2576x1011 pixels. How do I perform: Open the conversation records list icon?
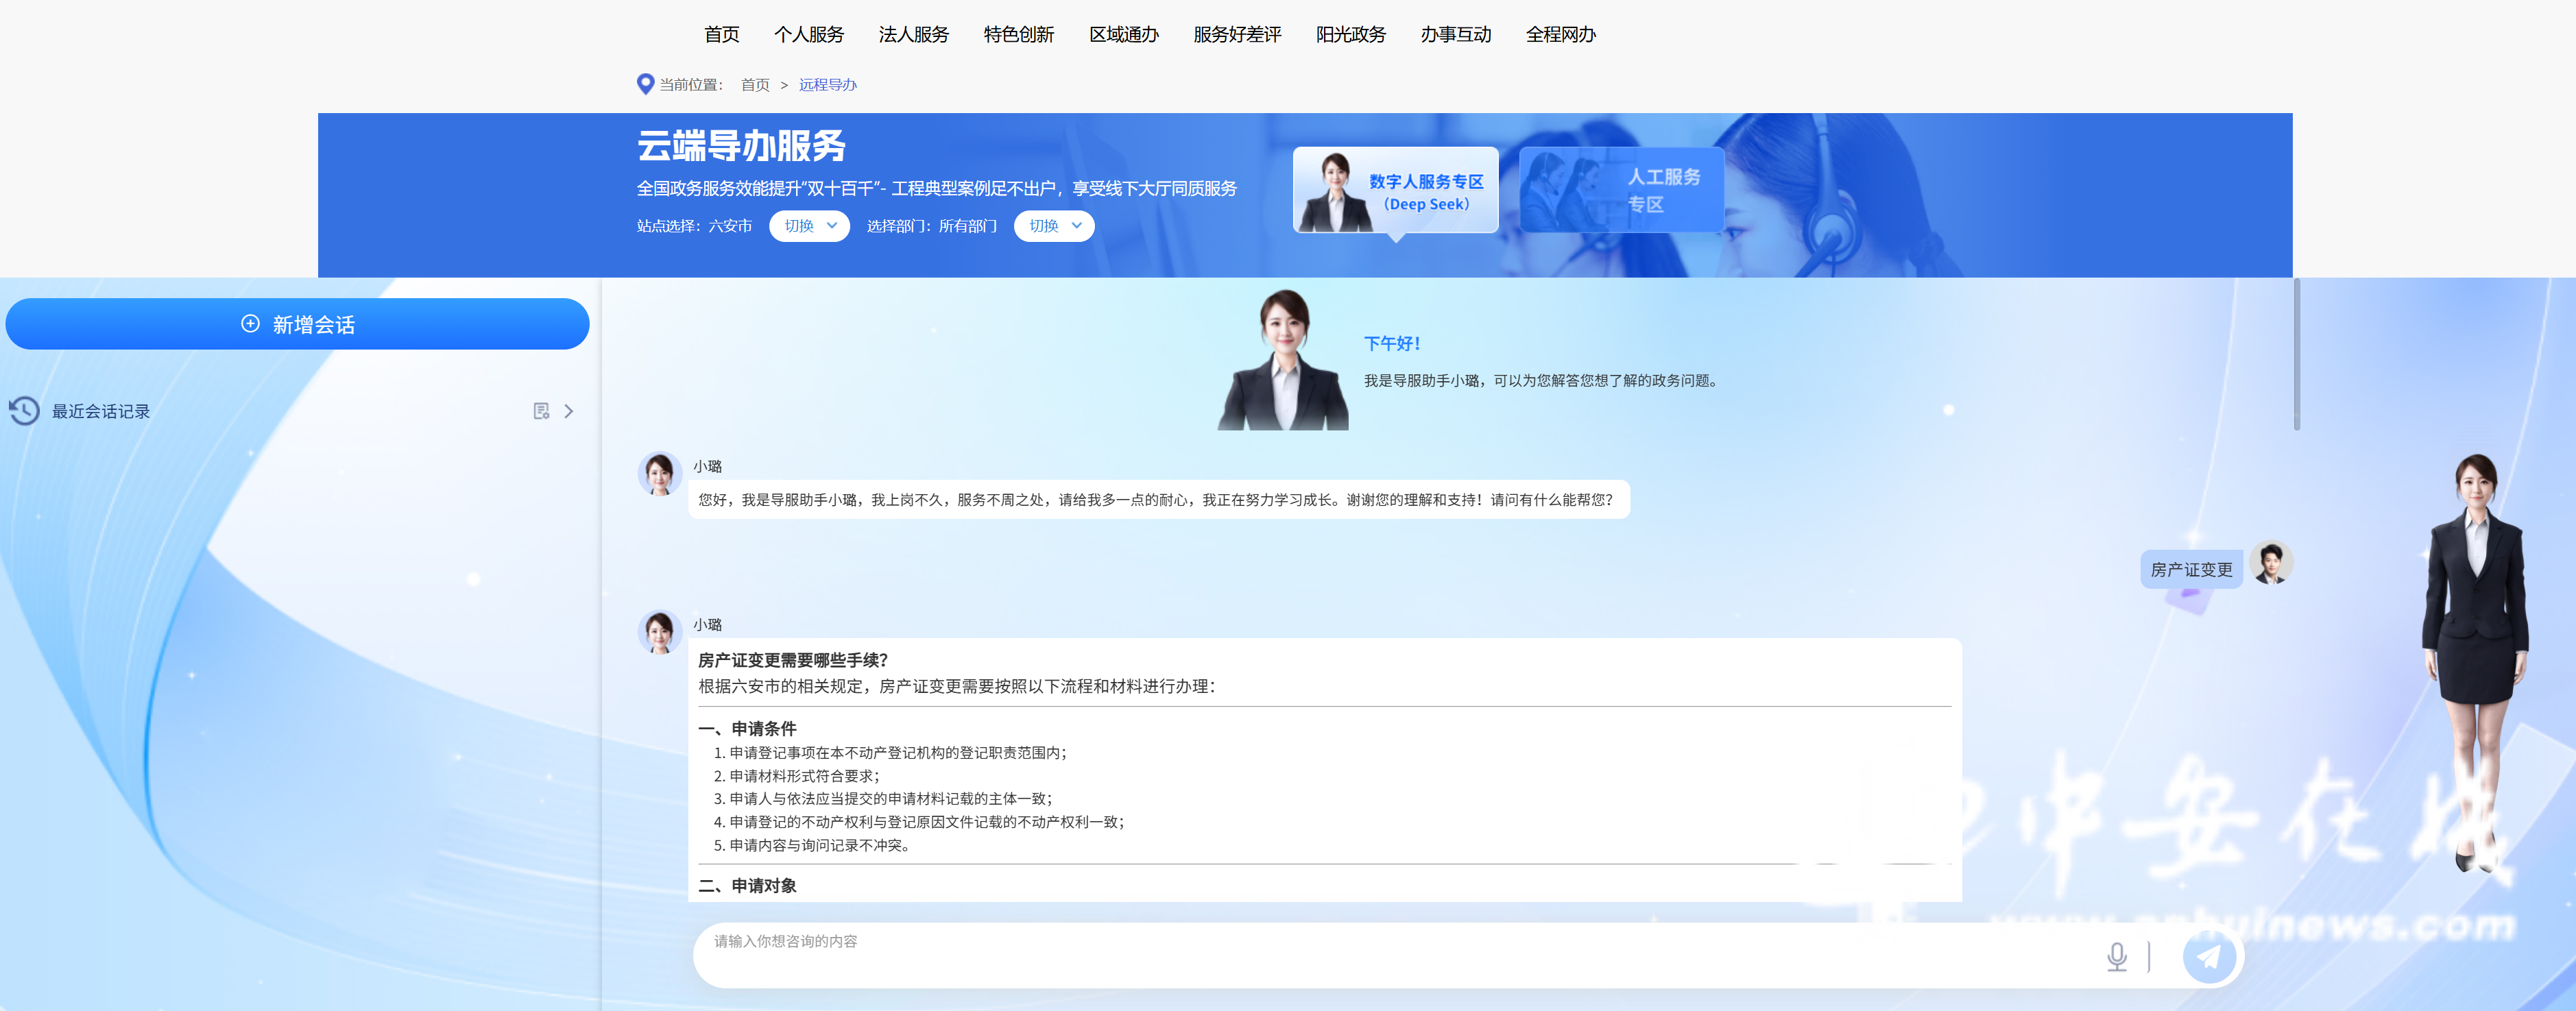541,411
